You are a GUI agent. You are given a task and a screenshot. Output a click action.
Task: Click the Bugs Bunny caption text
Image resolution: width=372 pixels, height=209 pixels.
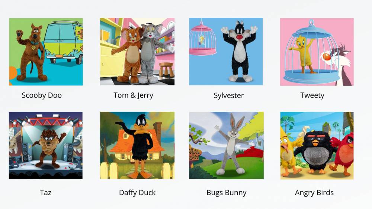(x=226, y=192)
